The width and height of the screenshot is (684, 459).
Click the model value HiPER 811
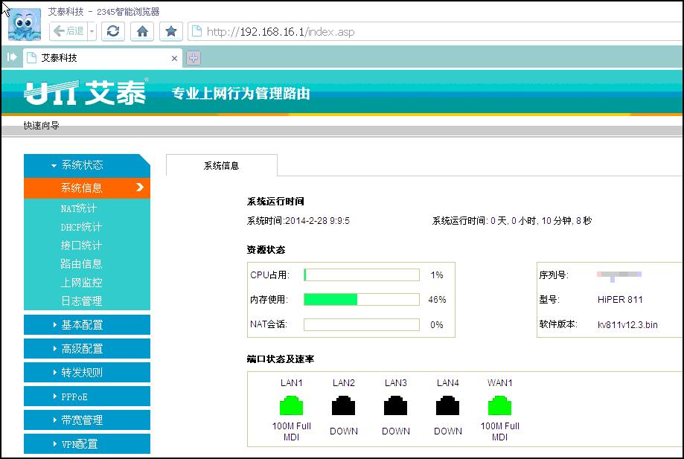(620, 300)
